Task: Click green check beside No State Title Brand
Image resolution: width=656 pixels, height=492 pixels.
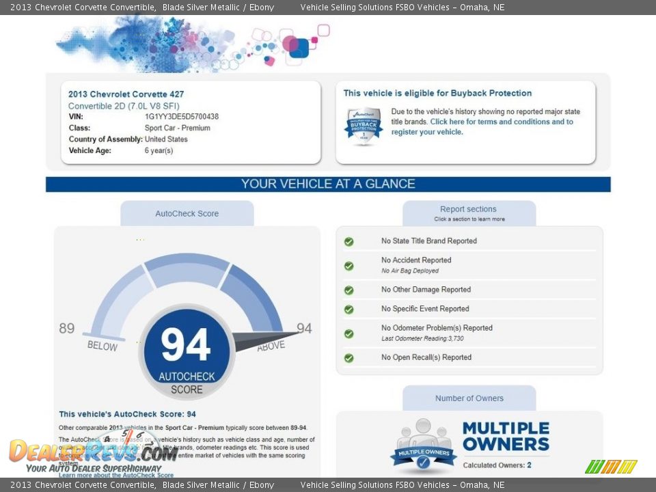Action: coord(349,242)
